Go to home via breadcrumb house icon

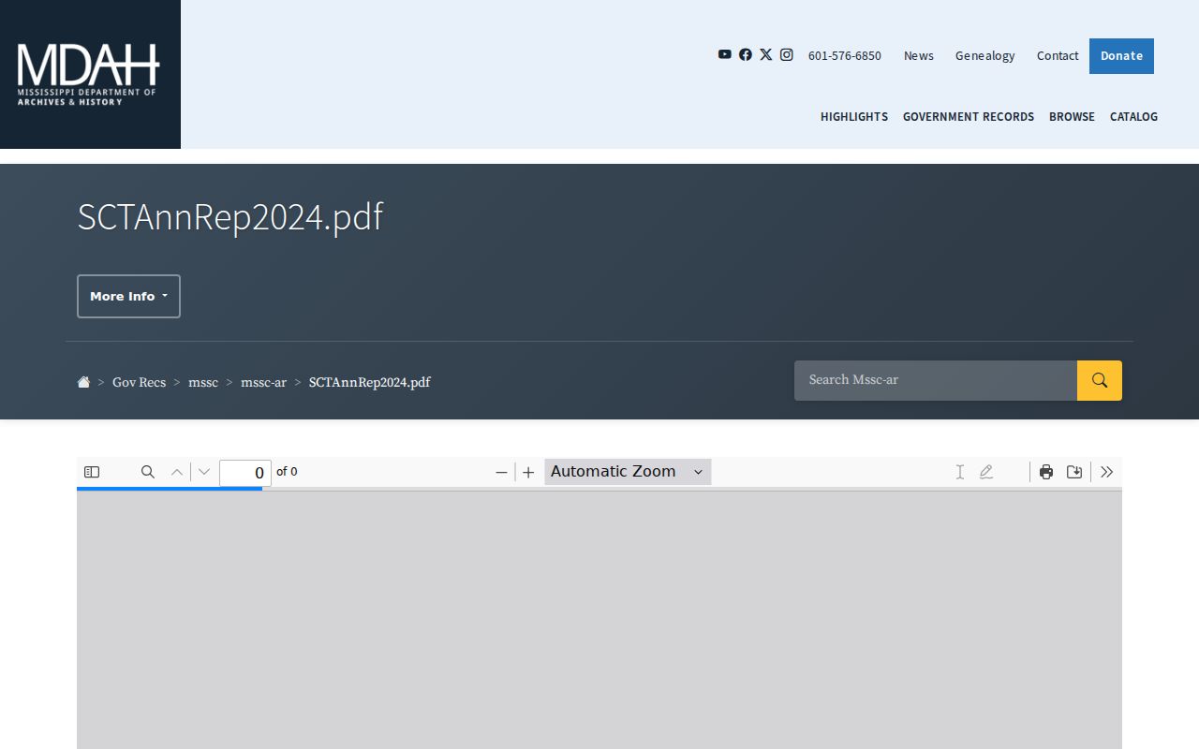coord(83,382)
